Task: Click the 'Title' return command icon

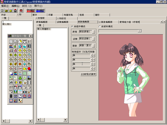Action: click(29, 87)
